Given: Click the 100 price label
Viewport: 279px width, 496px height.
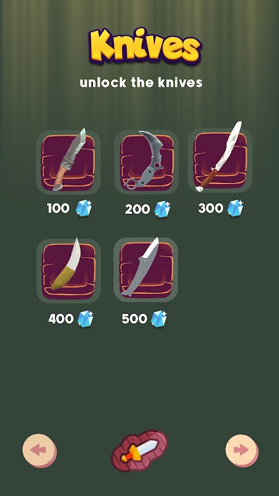Looking at the screenshot, I should coord(58,208).
